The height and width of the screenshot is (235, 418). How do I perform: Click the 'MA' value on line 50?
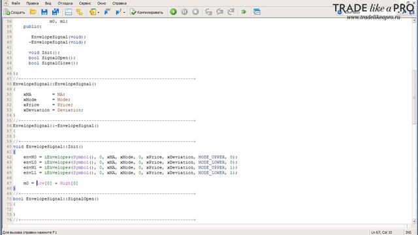coord(60,94)
